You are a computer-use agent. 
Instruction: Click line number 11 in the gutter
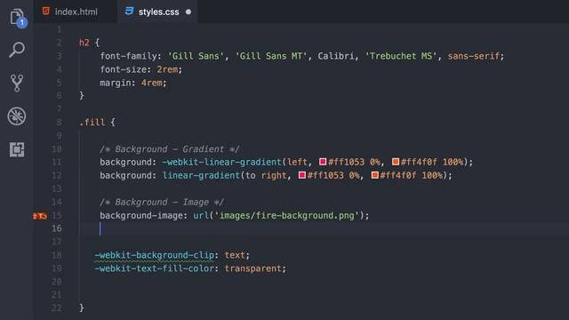[57, 162]
